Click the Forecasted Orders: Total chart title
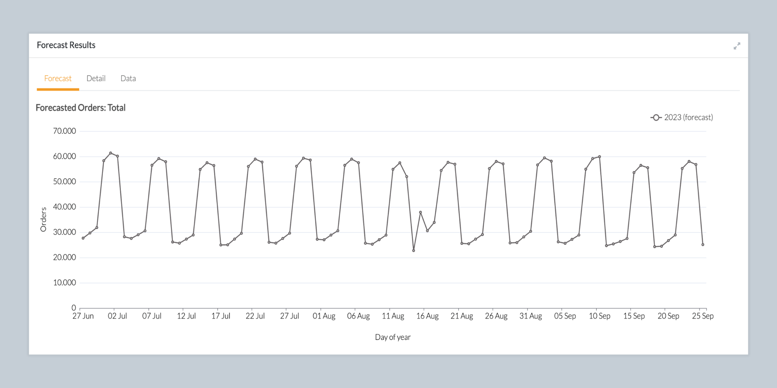Screen dimensions: 777x388 coord(80,108)
